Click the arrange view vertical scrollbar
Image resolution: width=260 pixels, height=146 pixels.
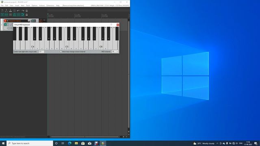pyautogui.click(x=129, y=74)
